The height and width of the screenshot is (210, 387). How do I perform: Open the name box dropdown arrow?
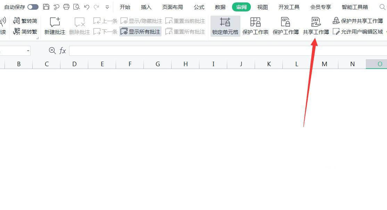28,51
